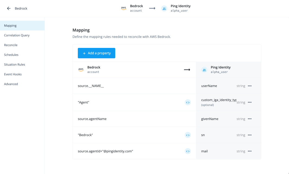The image size is (289, 174).
Task: Open transformation script icon for "Bedrock" row
Action: click(188, 135)
